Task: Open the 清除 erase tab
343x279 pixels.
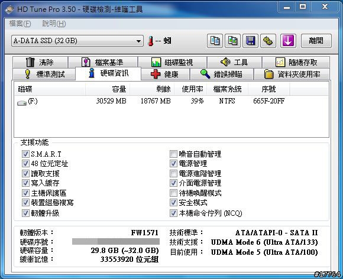Action: pyautogui.click(x=40, y=62)
